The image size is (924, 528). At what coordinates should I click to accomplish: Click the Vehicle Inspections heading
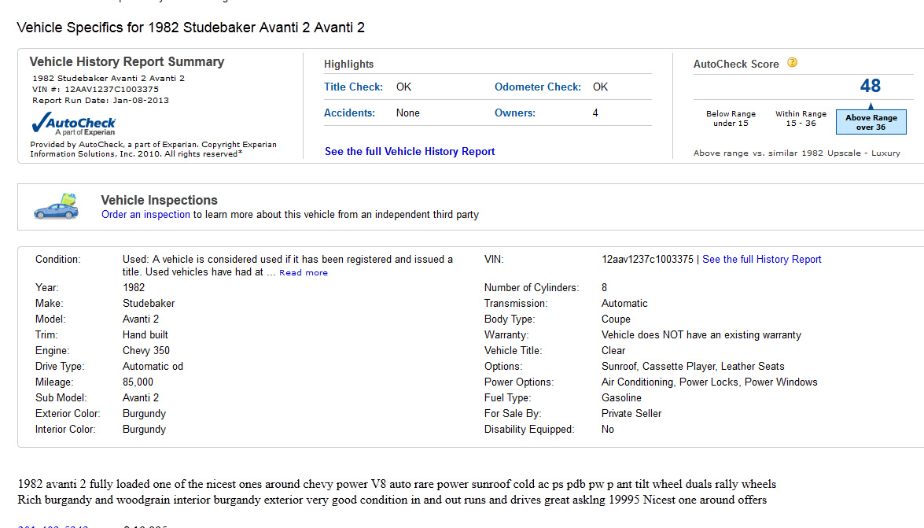click(159, 200)
